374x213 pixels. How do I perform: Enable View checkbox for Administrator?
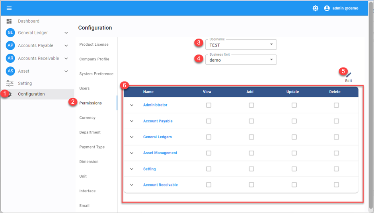[208, 105]
